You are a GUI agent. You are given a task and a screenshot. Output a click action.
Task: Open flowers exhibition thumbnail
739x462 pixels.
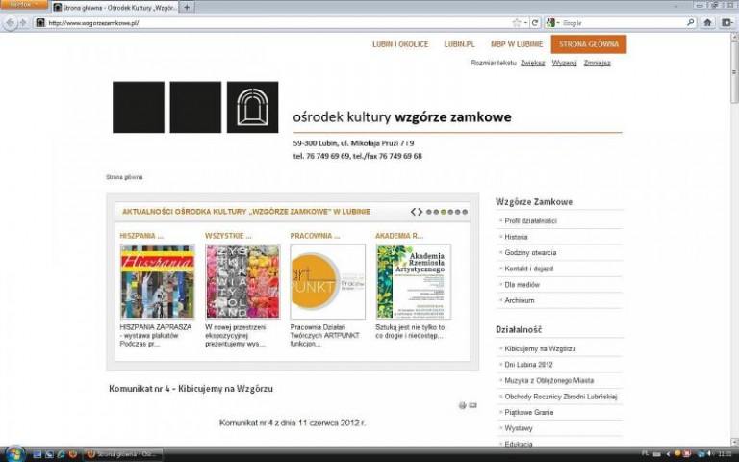point(242,281)
